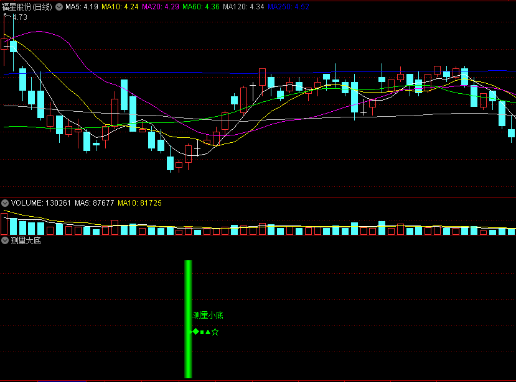Click the MA120: 4.34 label
The height and width of the screenshot is (382, 516).
click(243, 7)
